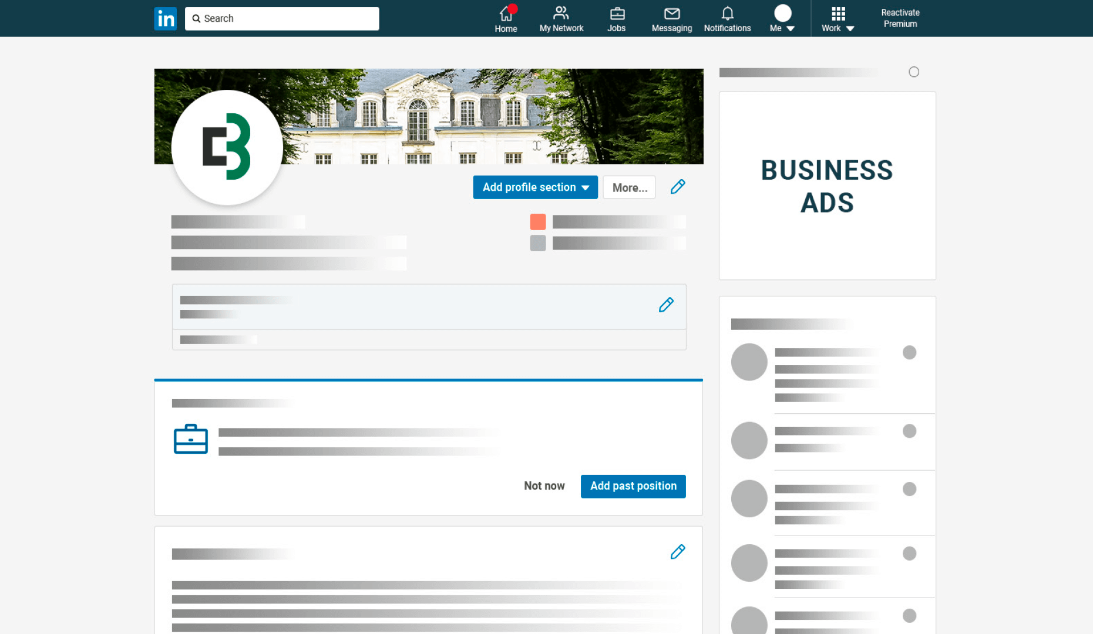This screenshot has height=634, width=1093.
Task: Edit the bottom section using pencil icon
Action: pos(678,552)
